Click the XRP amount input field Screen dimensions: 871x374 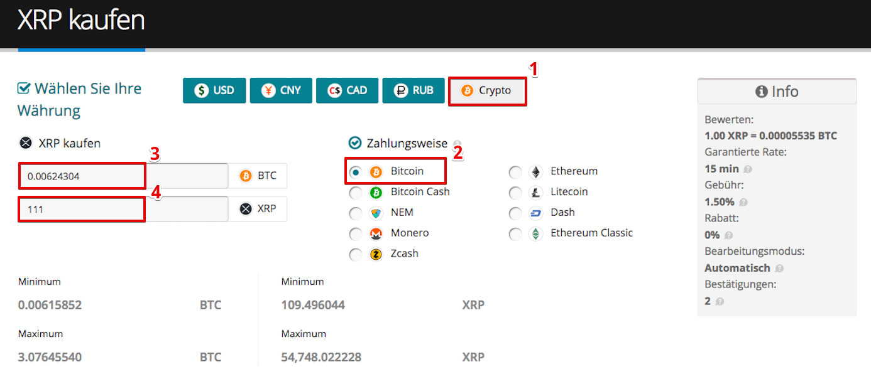124,209
